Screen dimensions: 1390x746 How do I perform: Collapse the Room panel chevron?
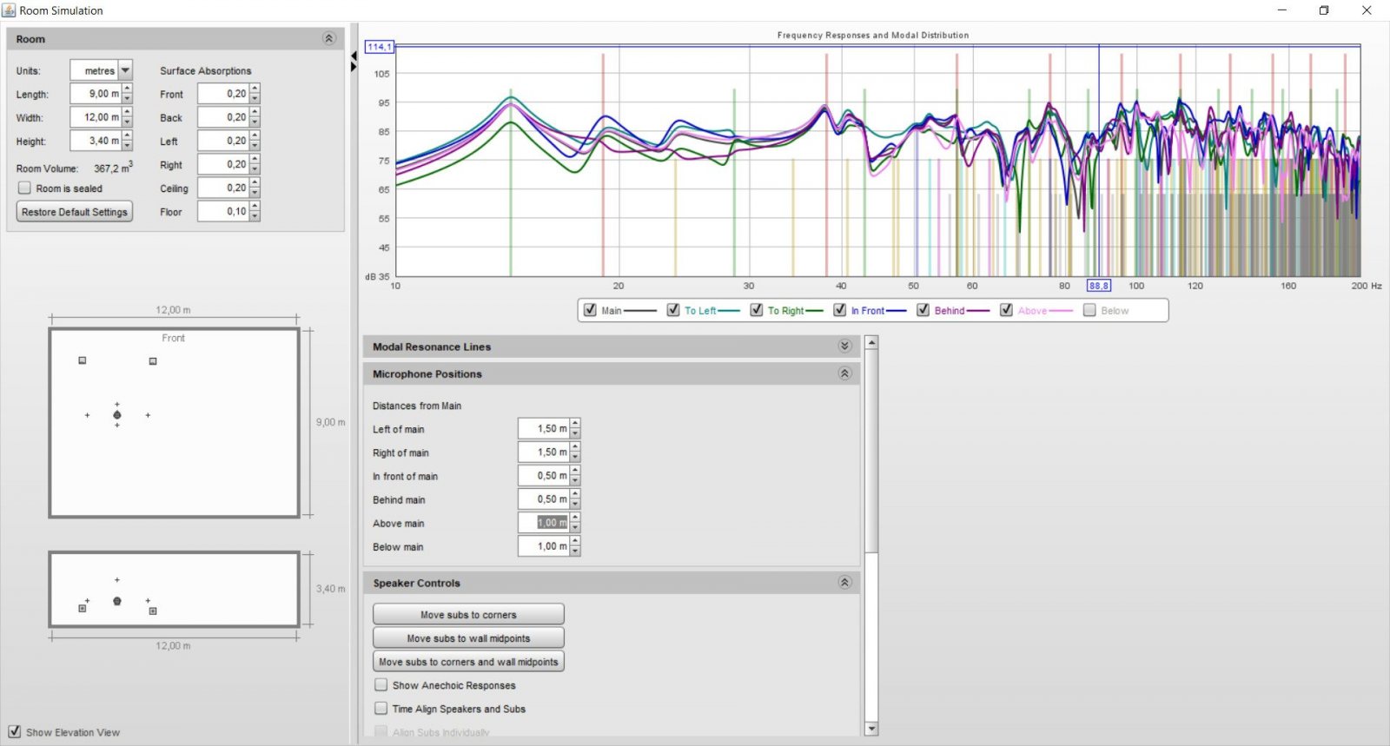pos(328,38)
